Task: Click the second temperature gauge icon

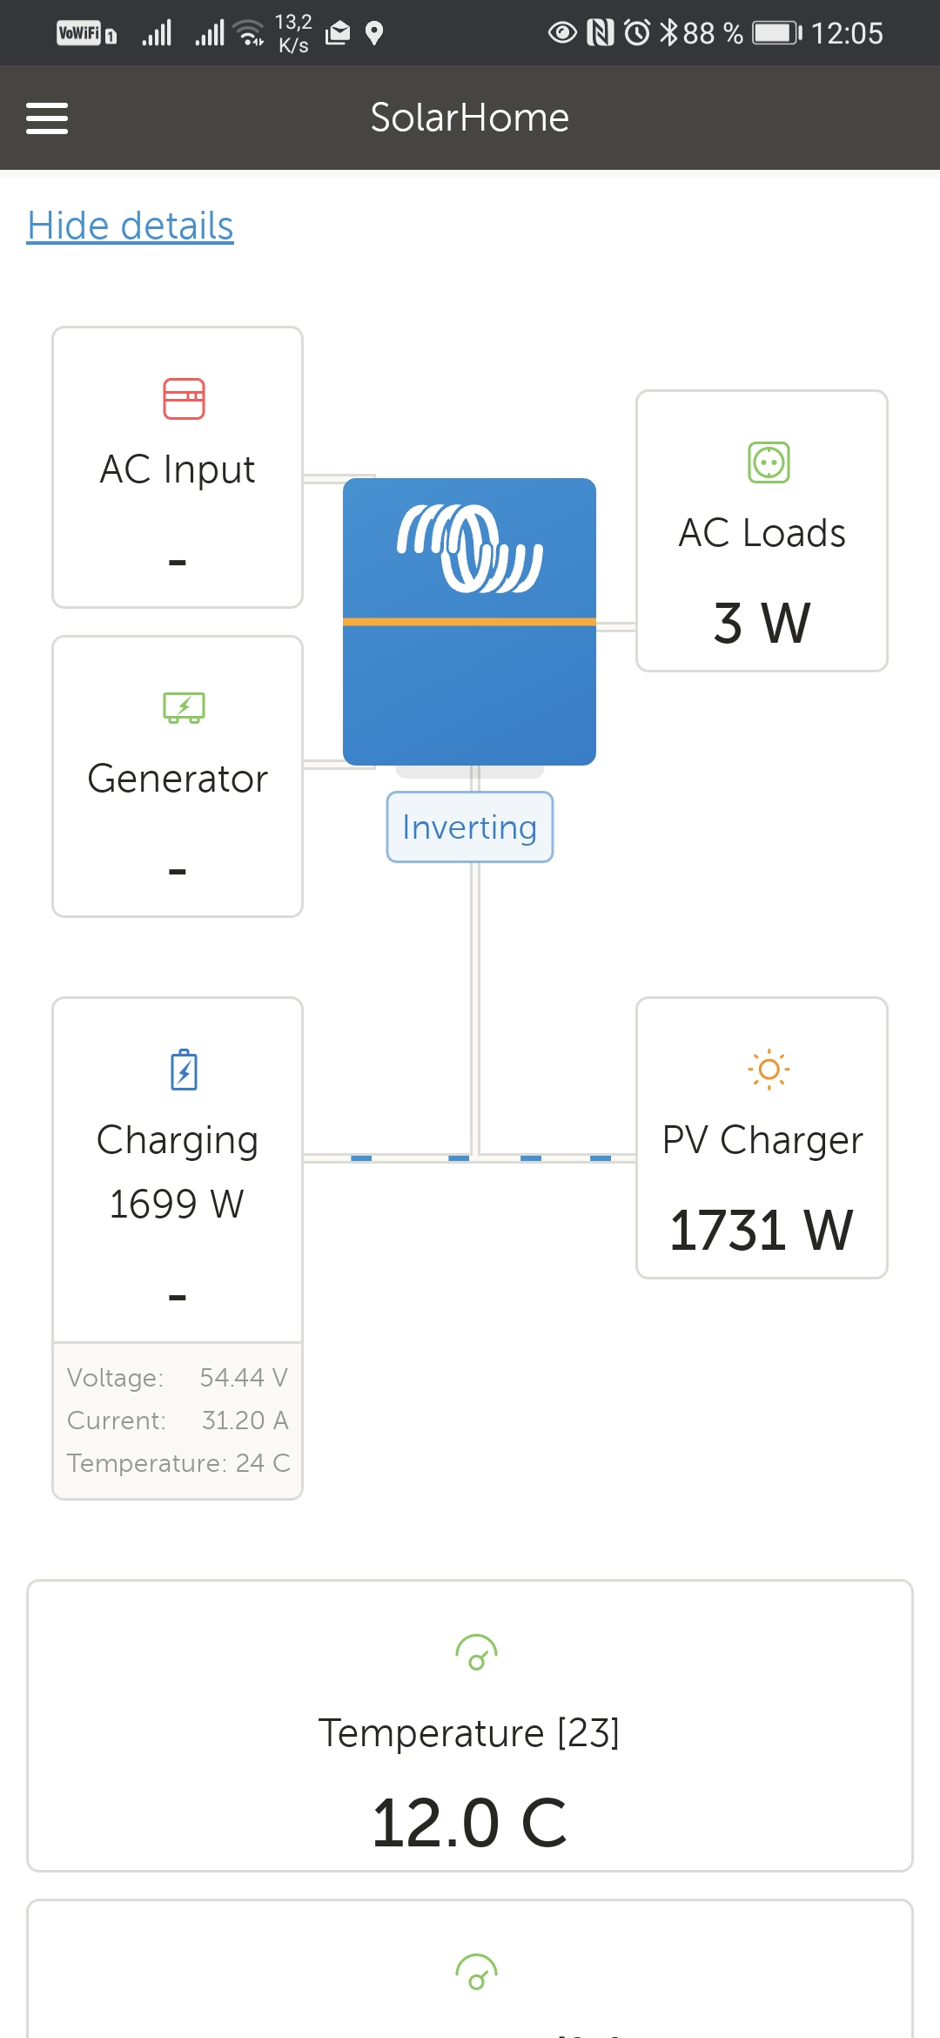Action: (476, 1973)
